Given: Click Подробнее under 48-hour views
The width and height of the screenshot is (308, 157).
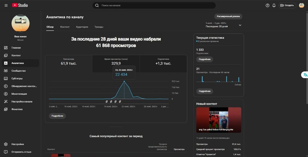Looking at the screenshot, I should 205,91.
